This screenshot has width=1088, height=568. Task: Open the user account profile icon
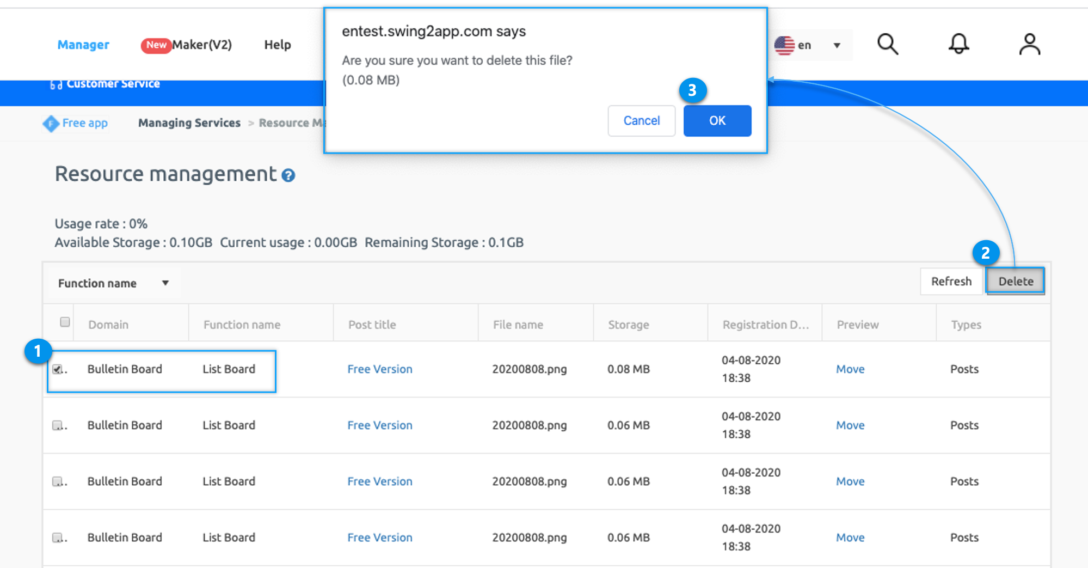pos(1029,45)
